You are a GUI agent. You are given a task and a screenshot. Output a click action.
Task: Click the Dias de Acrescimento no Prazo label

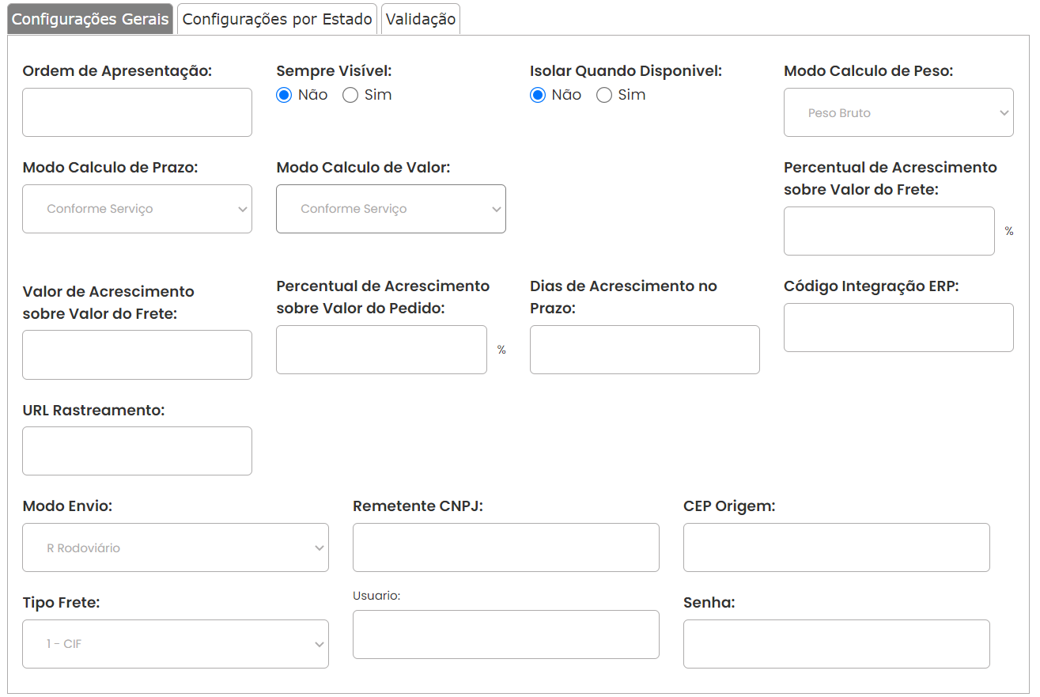(x=623, y=297)
